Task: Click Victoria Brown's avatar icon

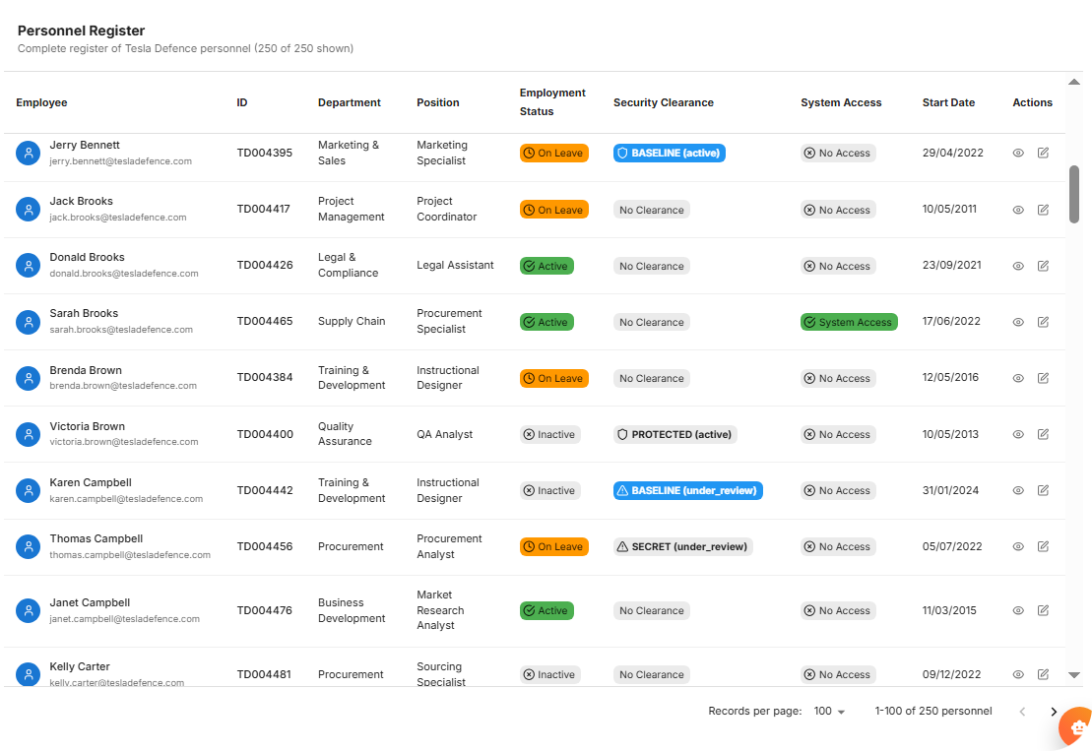Action: tap(28, 434)
